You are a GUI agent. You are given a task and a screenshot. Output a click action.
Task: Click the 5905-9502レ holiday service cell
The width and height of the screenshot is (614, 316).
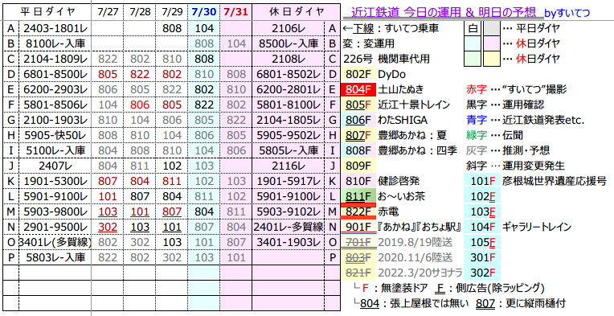(x=289, y=135)
